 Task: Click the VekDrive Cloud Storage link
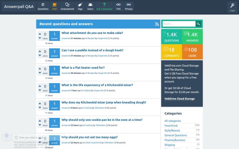pyautogui.click(x=180, y=99)
